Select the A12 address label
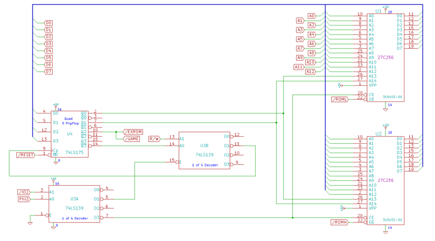Screen dimensions: 435x241 [310, 71]
